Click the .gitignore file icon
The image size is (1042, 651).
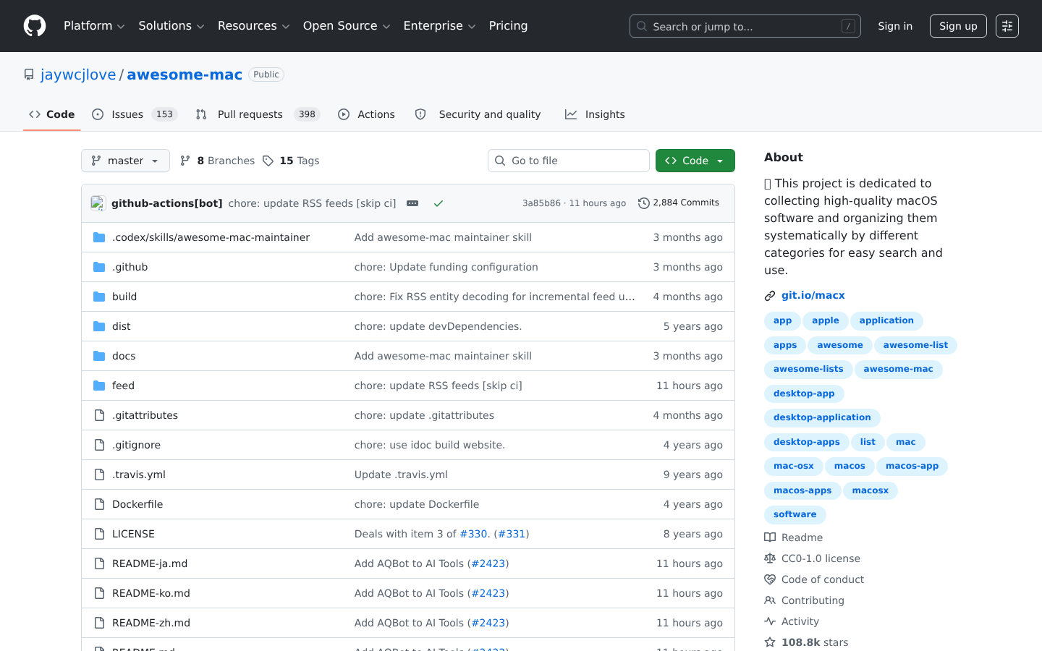point(99,445)
